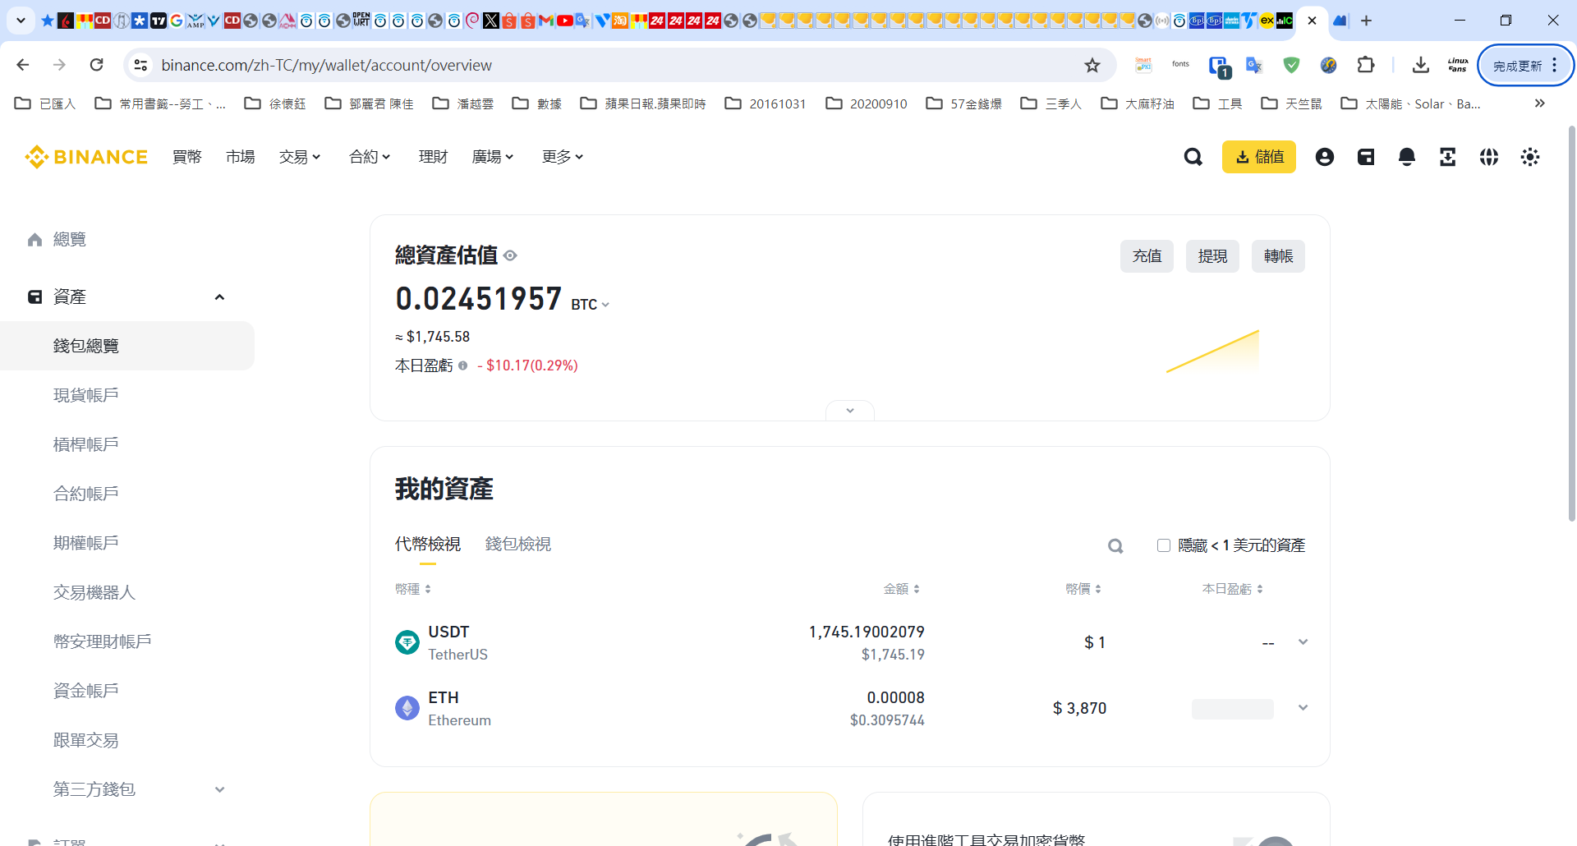Image resolution: width=1577 pixels, height=846 pixels.
Task: Open the wallet icon in header
Action: point(1365,157)
